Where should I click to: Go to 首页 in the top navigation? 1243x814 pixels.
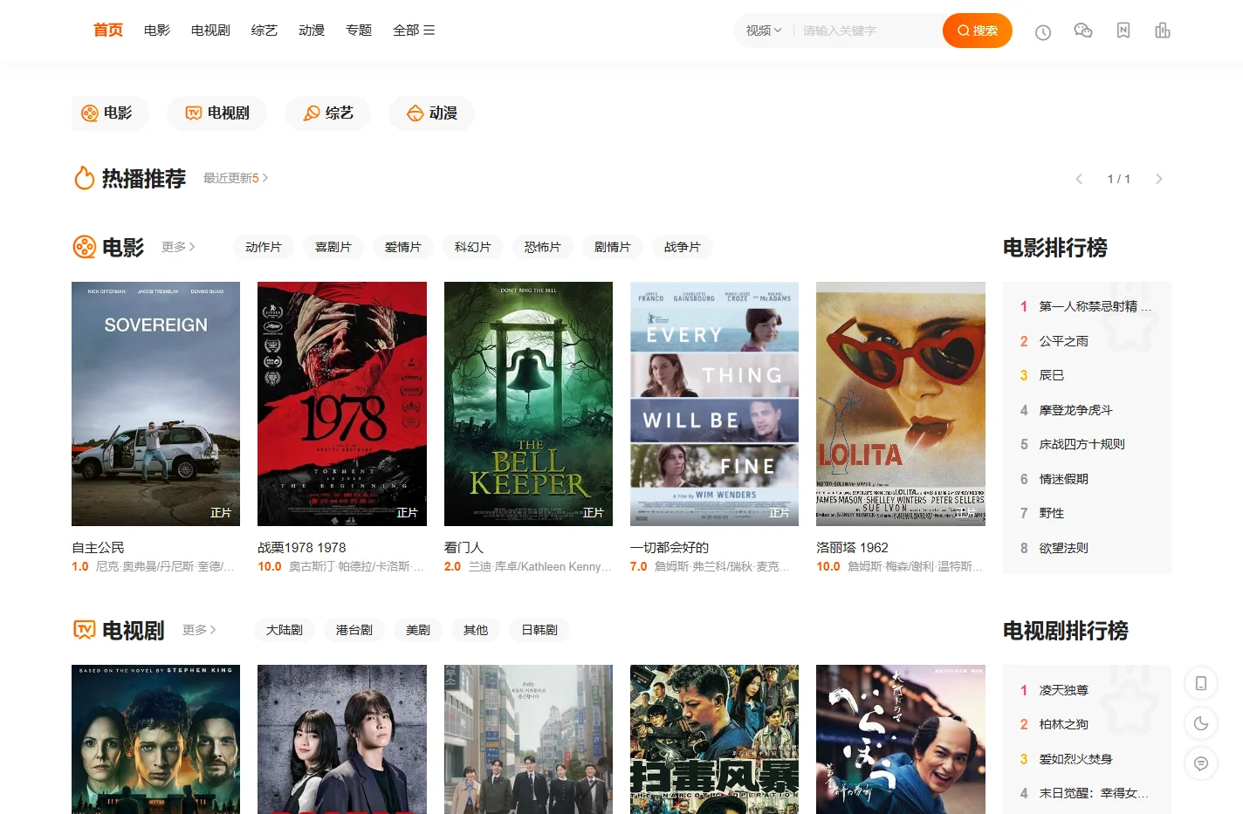108,31
